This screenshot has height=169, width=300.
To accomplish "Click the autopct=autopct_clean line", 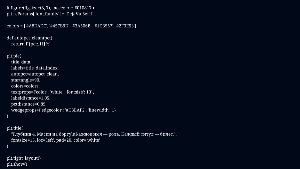I will pos(35,74).
